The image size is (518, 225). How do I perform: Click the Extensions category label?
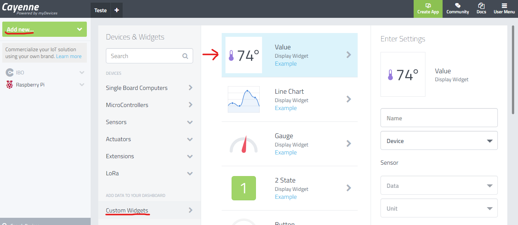click(x=120, y=156)
